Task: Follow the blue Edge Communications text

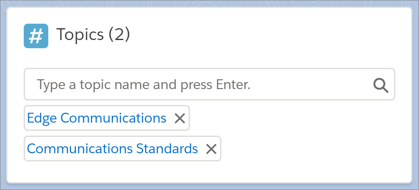Action: 97,118
